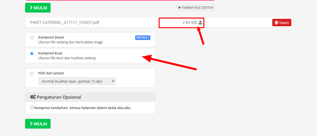Choose the Pilih dari preset radio option
Viewport: 317px width, 136px height.
click(32, 74)
